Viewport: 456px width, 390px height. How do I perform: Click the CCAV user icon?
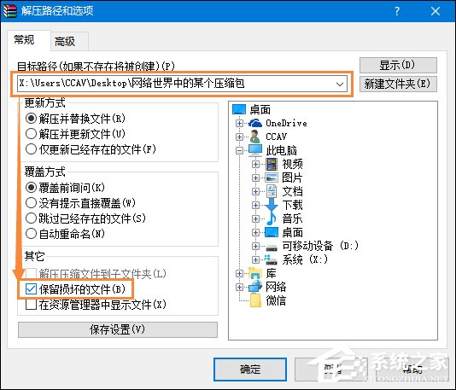pyautogui.click(x=255, y=137)
